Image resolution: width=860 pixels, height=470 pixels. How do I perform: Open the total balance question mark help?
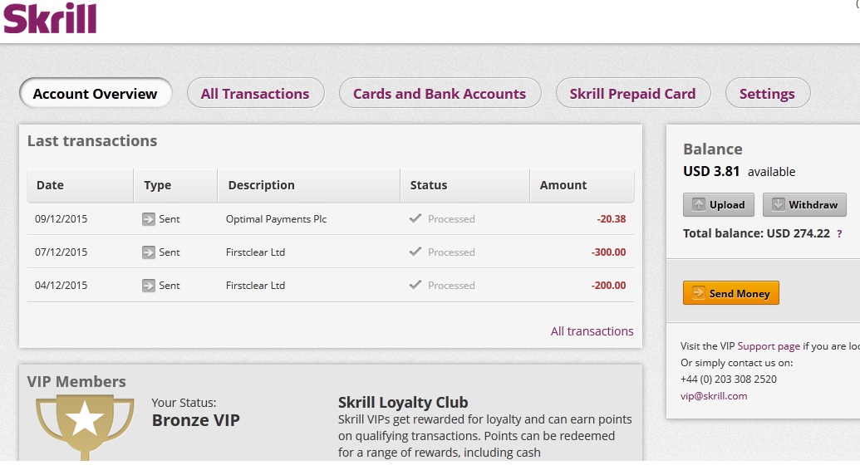click(x=839, y=234)
